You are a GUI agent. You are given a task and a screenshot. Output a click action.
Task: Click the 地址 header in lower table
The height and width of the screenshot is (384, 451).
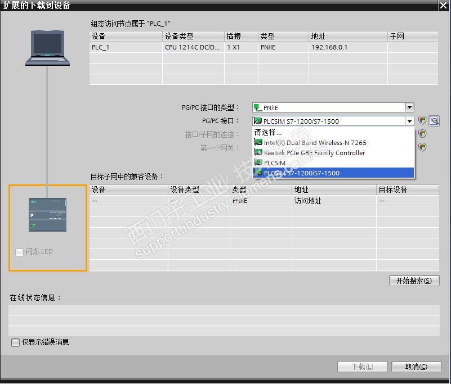[334, 189]
